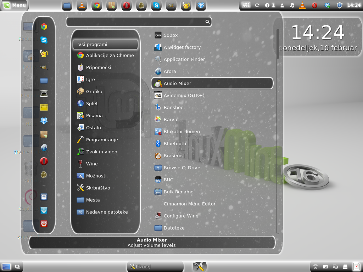363x272 pixels.
Task: Click the music note sound applet
Action: [x=292, y=5]
